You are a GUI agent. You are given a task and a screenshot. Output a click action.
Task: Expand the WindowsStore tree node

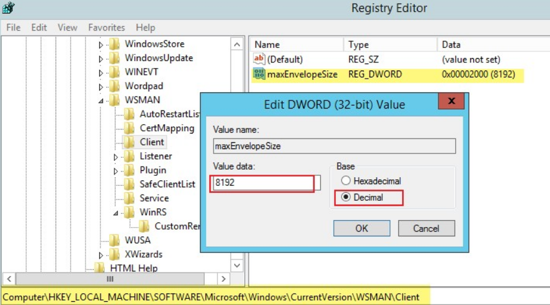101,44
